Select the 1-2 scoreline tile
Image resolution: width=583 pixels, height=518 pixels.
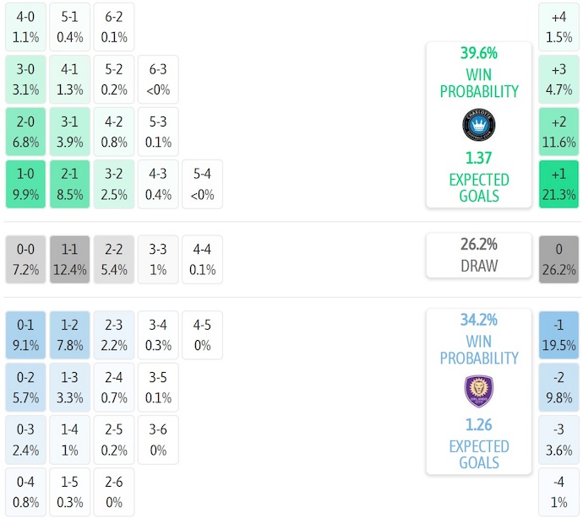pyautogui.click(x=70, y=335)
